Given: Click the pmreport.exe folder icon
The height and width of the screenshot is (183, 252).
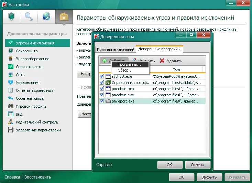Looking at the screenshot, I should [108, 101].
